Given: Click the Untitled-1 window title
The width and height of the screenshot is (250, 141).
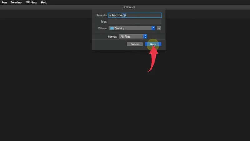Looking at the screenshot, I should [129, 7].
